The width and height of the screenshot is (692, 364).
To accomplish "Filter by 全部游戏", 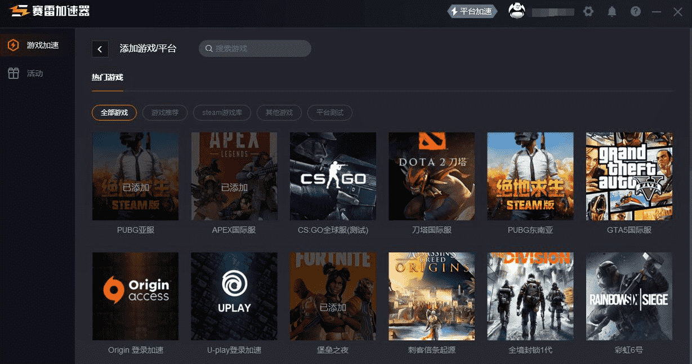I will coord(114,113).
